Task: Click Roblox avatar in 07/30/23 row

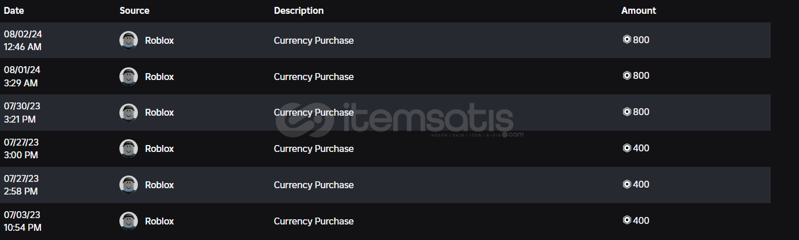Action: 128,113
